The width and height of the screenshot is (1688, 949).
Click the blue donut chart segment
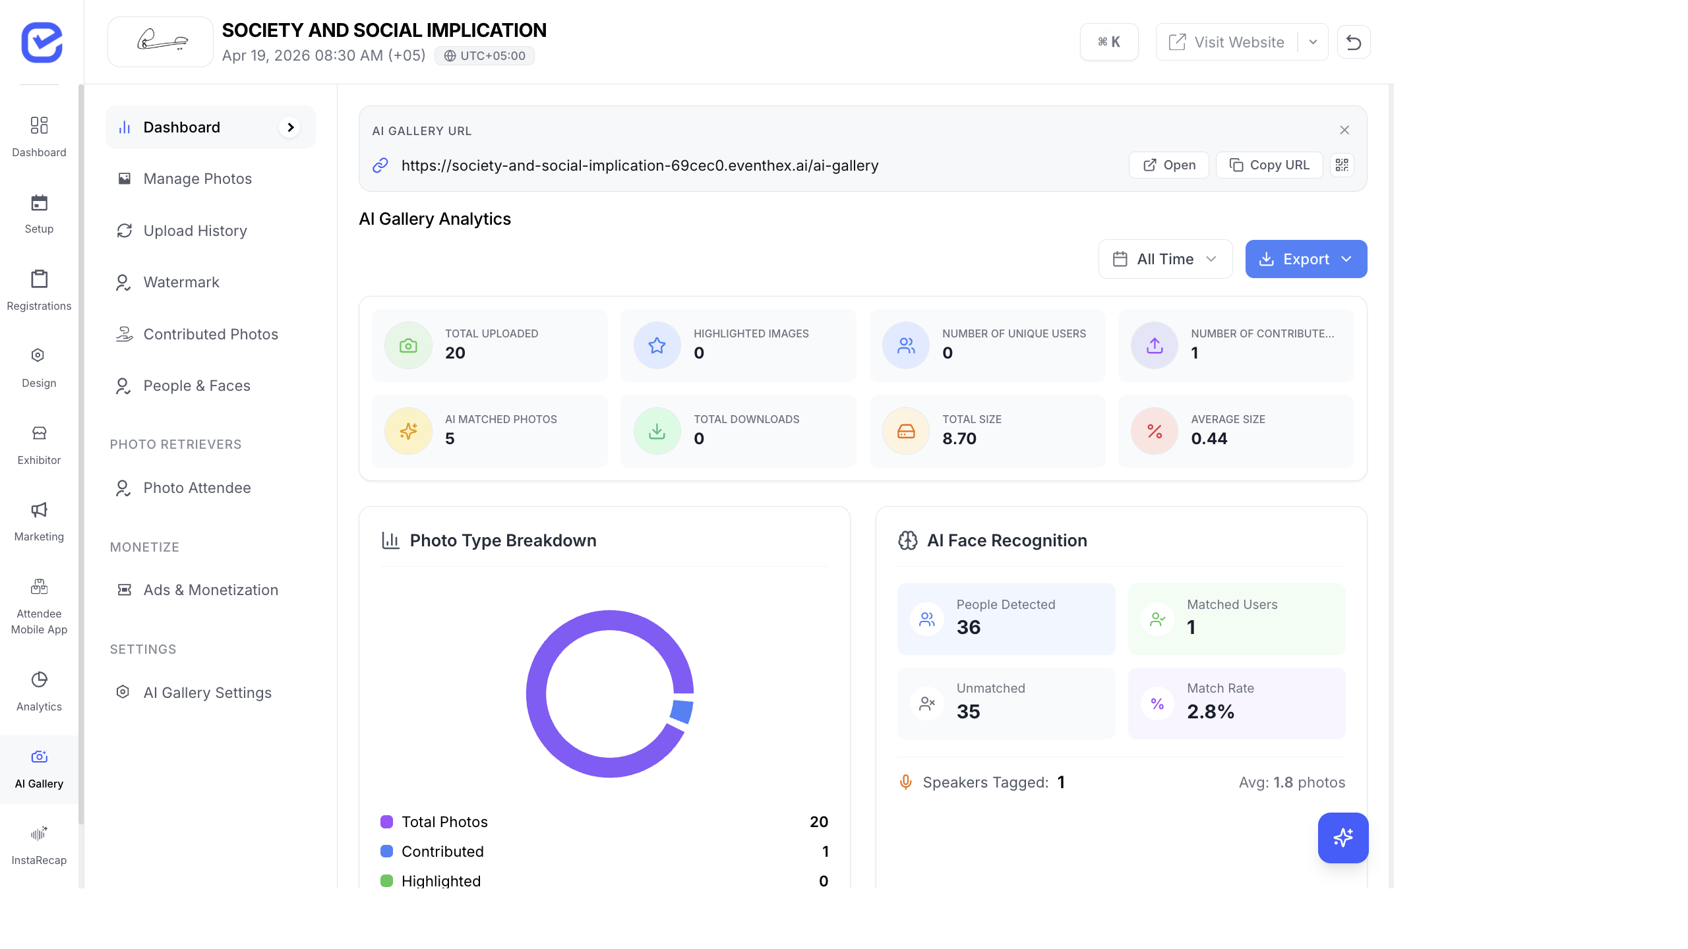click(x=682, y=712)
